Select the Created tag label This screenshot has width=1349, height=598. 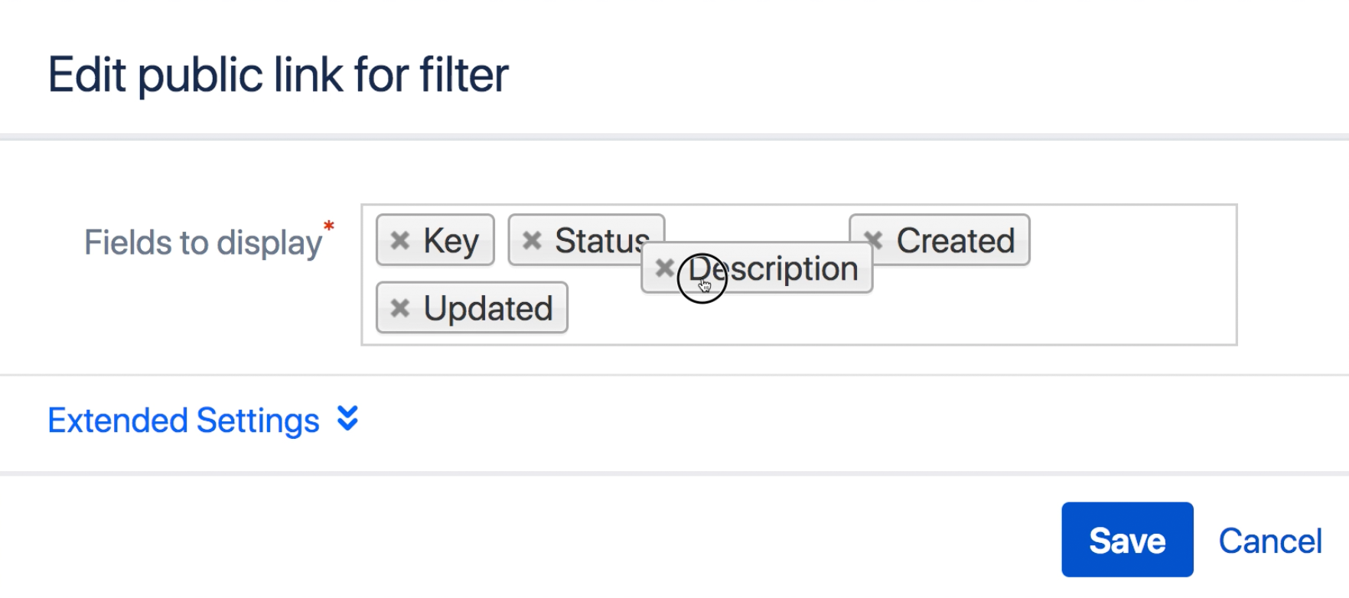click(955, 241)
